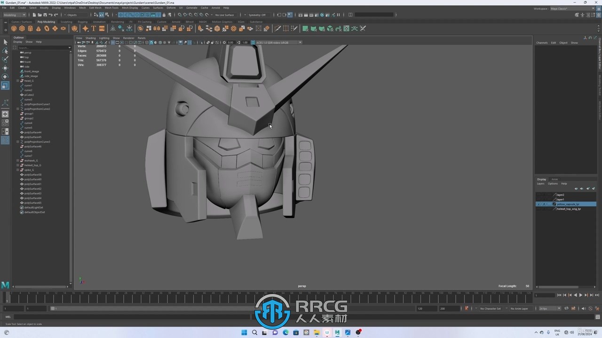Open the Channels menu in the Channel Box
This screenshot has width=602, height=338.
click(542, 43)
